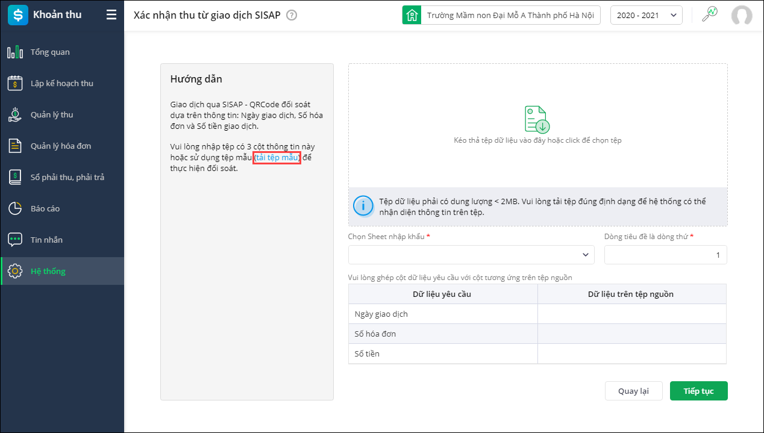Click the Quản lý hóa đơn document icon
Image resolution: width=764 pixels, height=433 pixels.
[x=15, y=146]
